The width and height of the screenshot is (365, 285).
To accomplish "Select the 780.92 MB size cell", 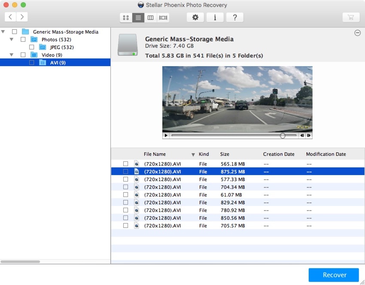I will (x=233, y=210).
